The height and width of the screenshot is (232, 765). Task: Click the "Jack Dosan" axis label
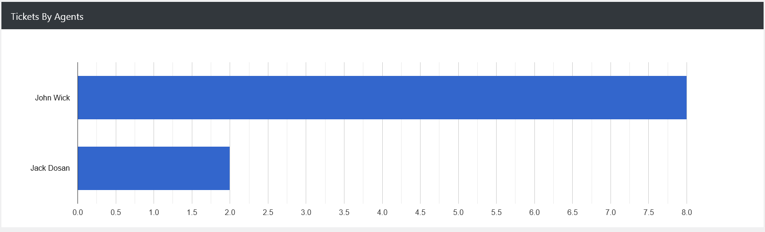(x=50, y=168)
